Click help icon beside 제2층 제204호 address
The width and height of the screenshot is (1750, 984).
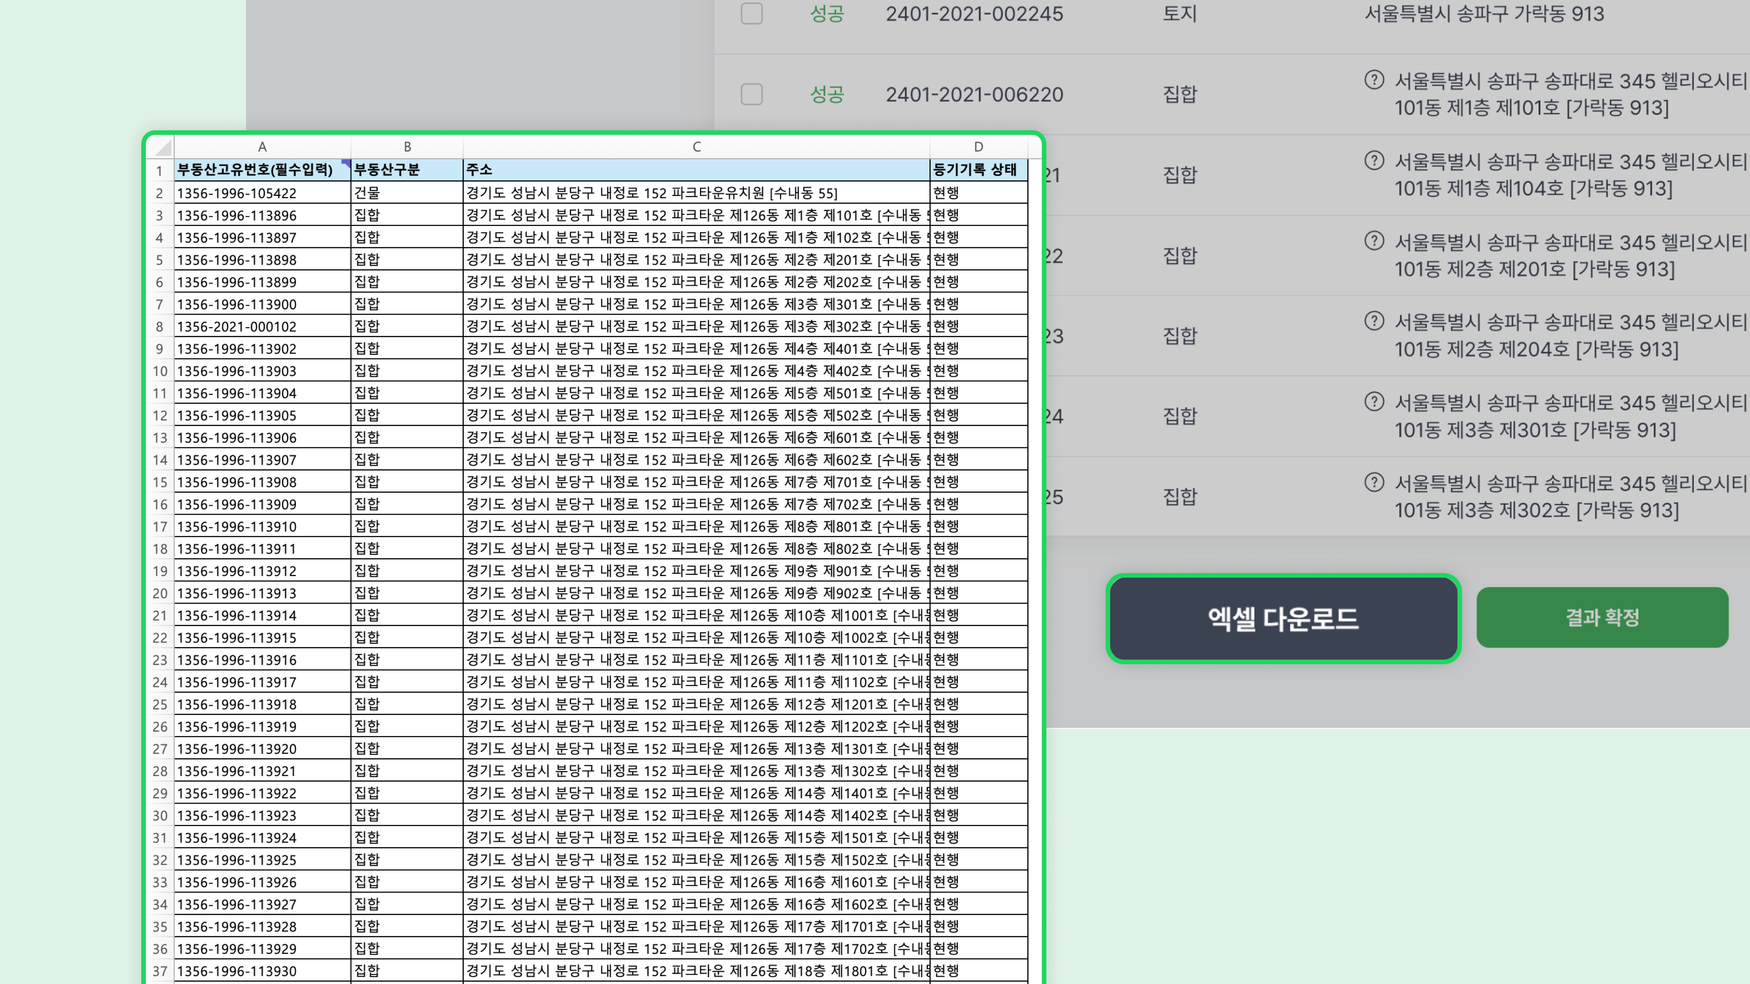[x=1374, y=321]
